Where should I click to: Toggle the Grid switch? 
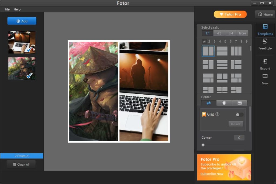pos(239,115)
